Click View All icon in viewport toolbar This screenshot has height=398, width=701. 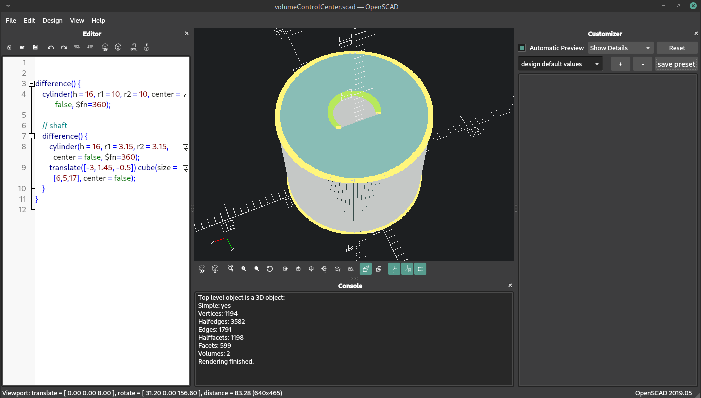click(x=230, y=269)
